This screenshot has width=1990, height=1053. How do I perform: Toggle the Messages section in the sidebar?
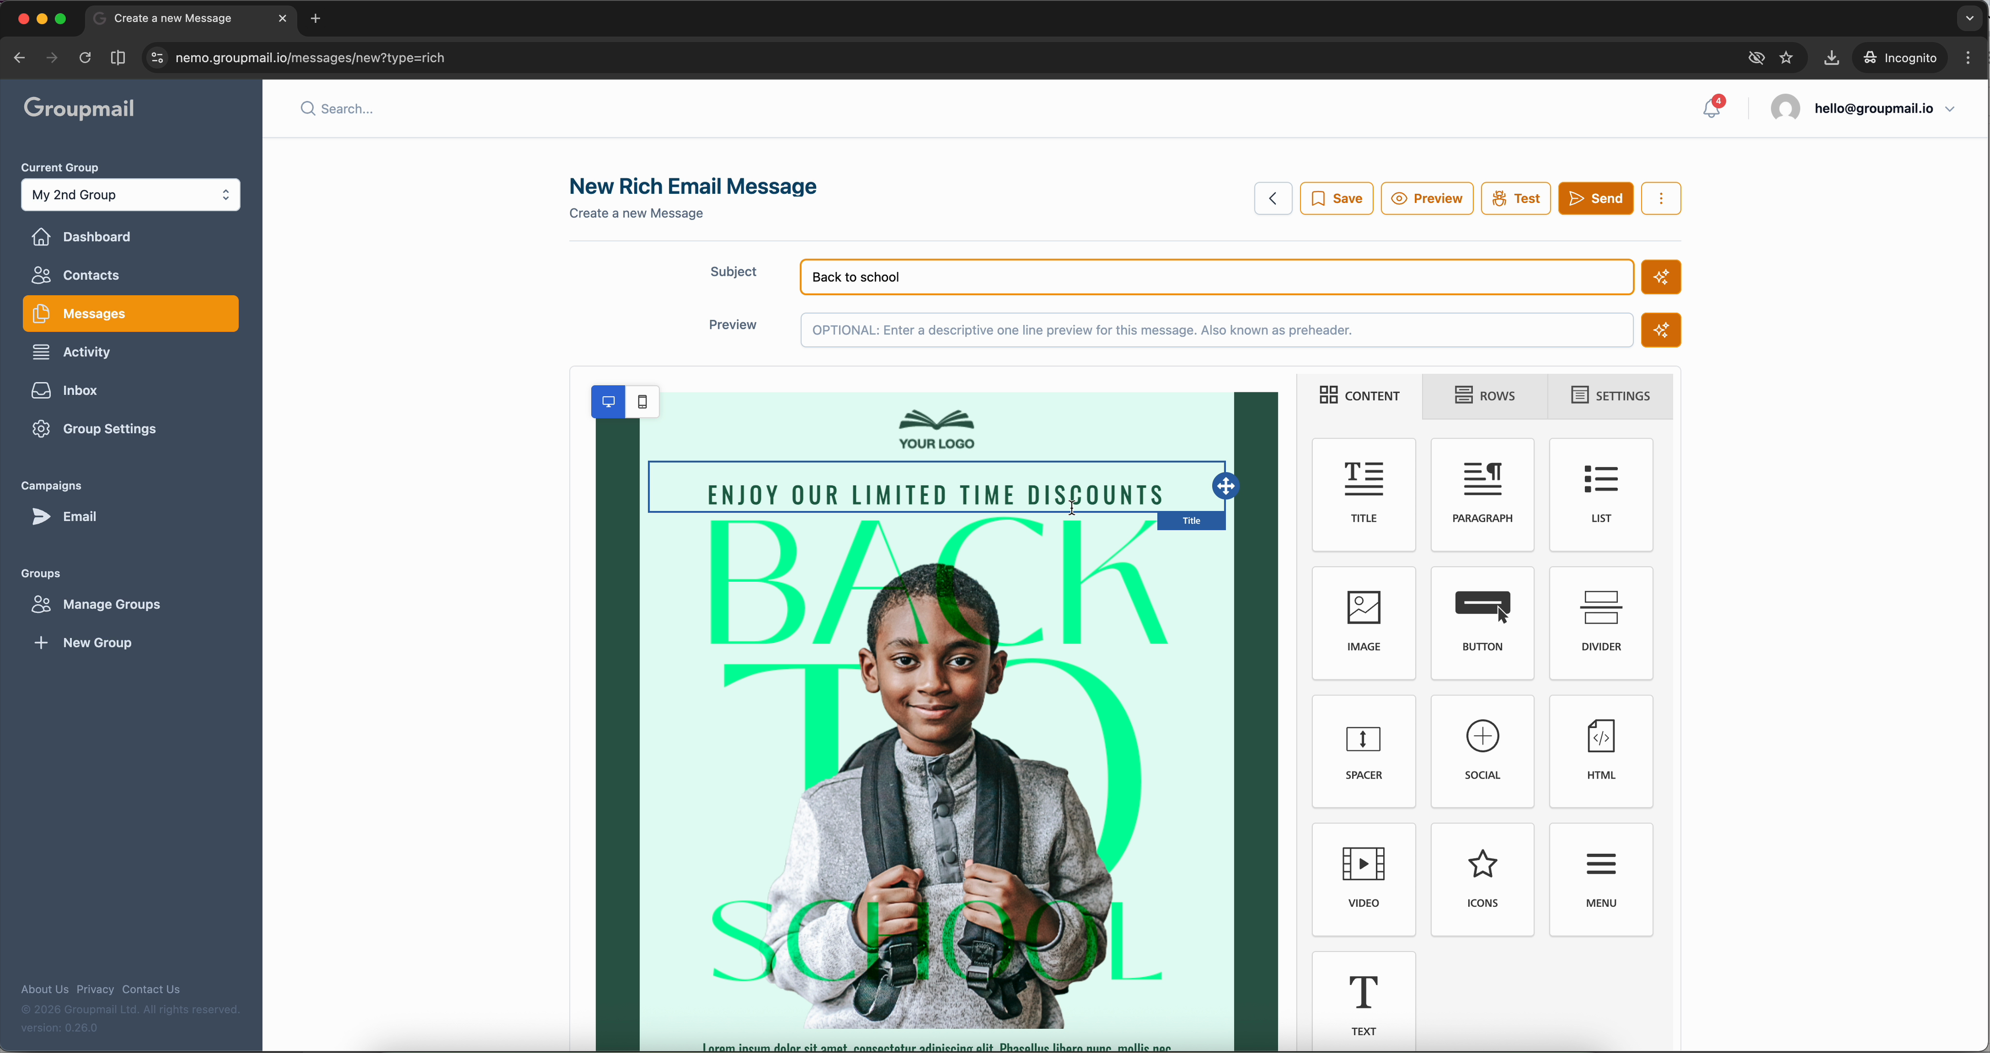point(130,313)
